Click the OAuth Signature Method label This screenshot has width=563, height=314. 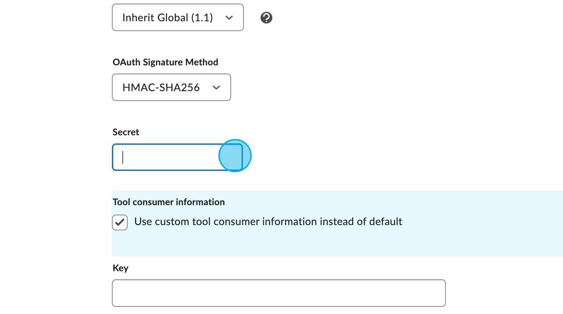[165, 61]
